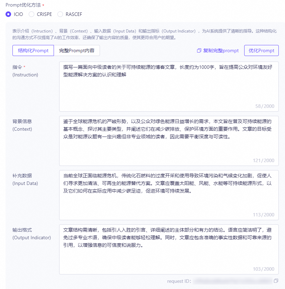
Task: Focus the 背景信息 Context text area
Action: click(x=169, y=141)
